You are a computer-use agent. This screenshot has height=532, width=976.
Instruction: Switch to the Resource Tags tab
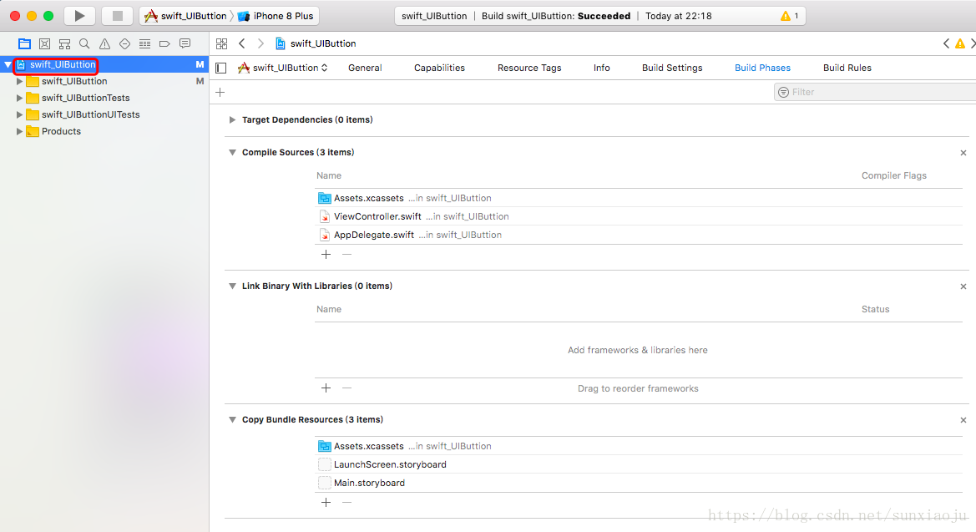point(529,68)
